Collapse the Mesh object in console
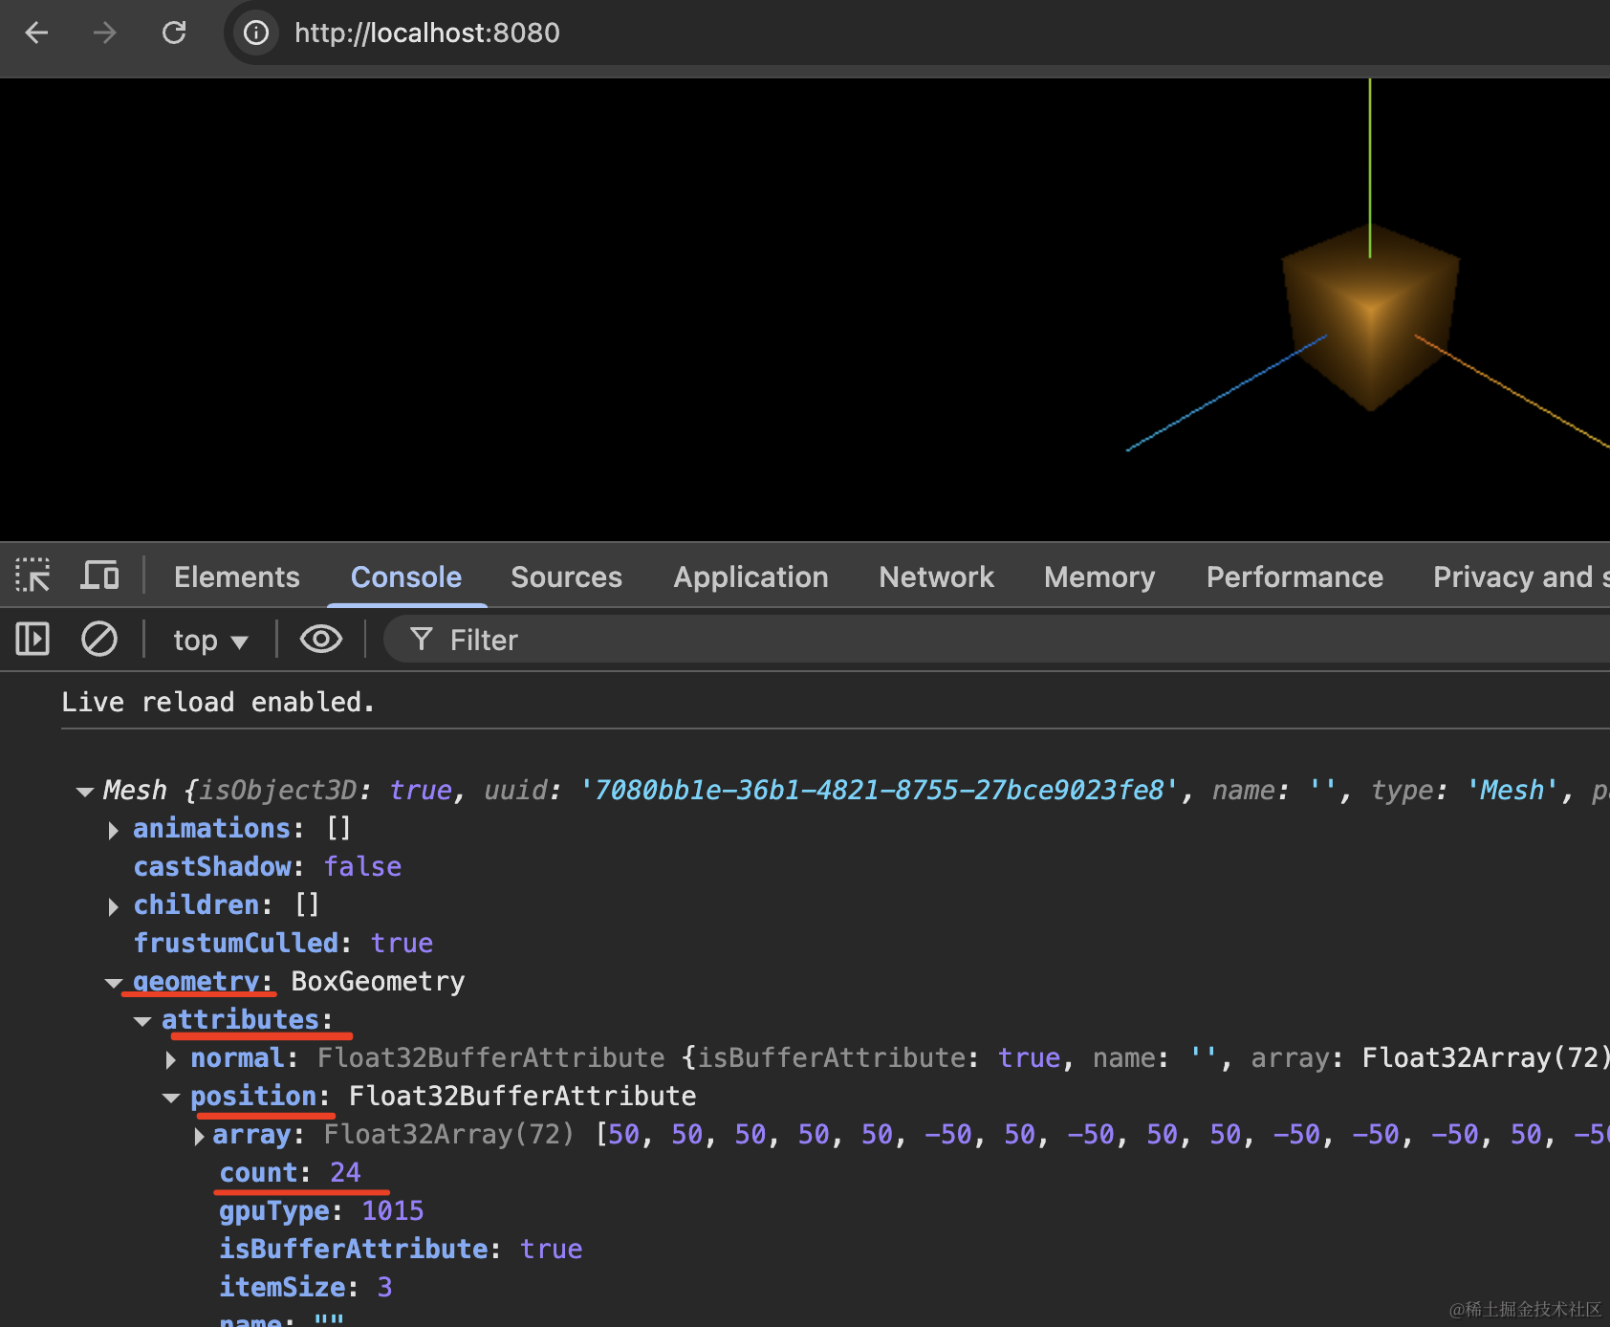Viewport: 1610px width, 1327px height. pyautogui.click(x=85, y=792)
